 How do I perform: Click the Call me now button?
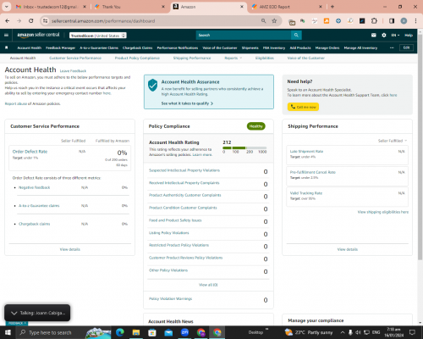[x=303, y=107]
